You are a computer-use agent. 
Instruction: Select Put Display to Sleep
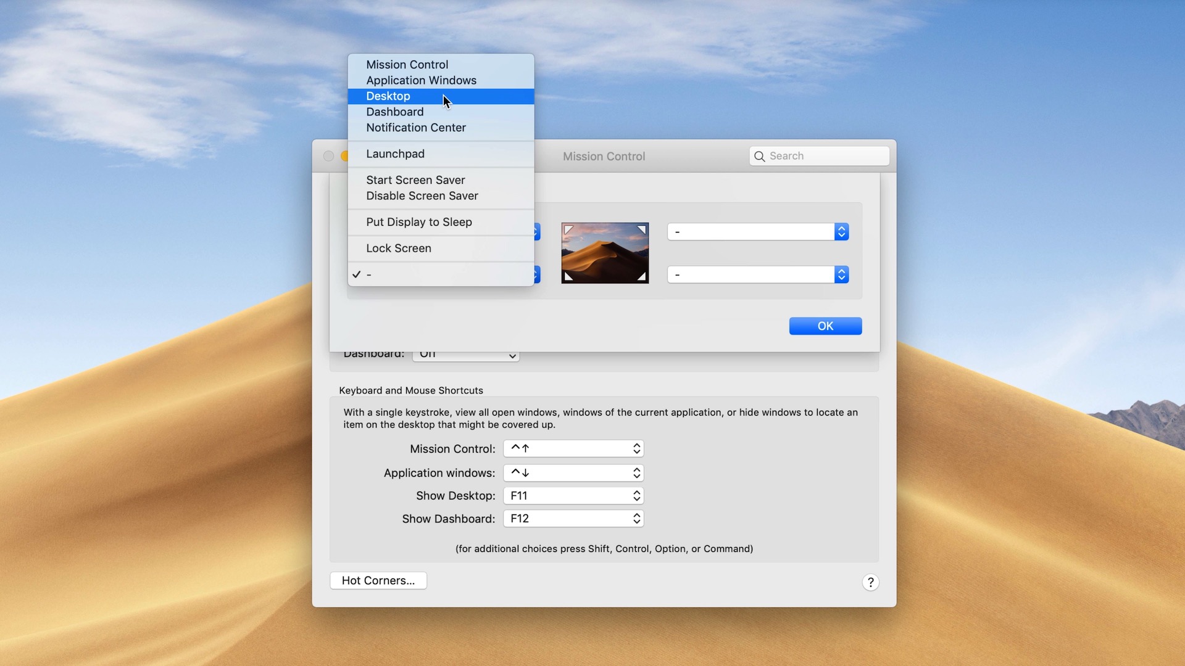418,222
